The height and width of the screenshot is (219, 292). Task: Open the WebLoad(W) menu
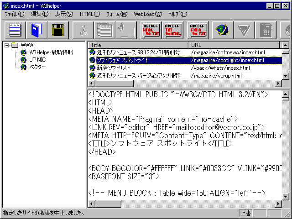click(148, 14)
